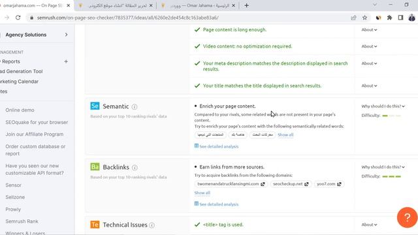
Task: Click the green Ba Backlinks badge
Action: coord(95,167)
